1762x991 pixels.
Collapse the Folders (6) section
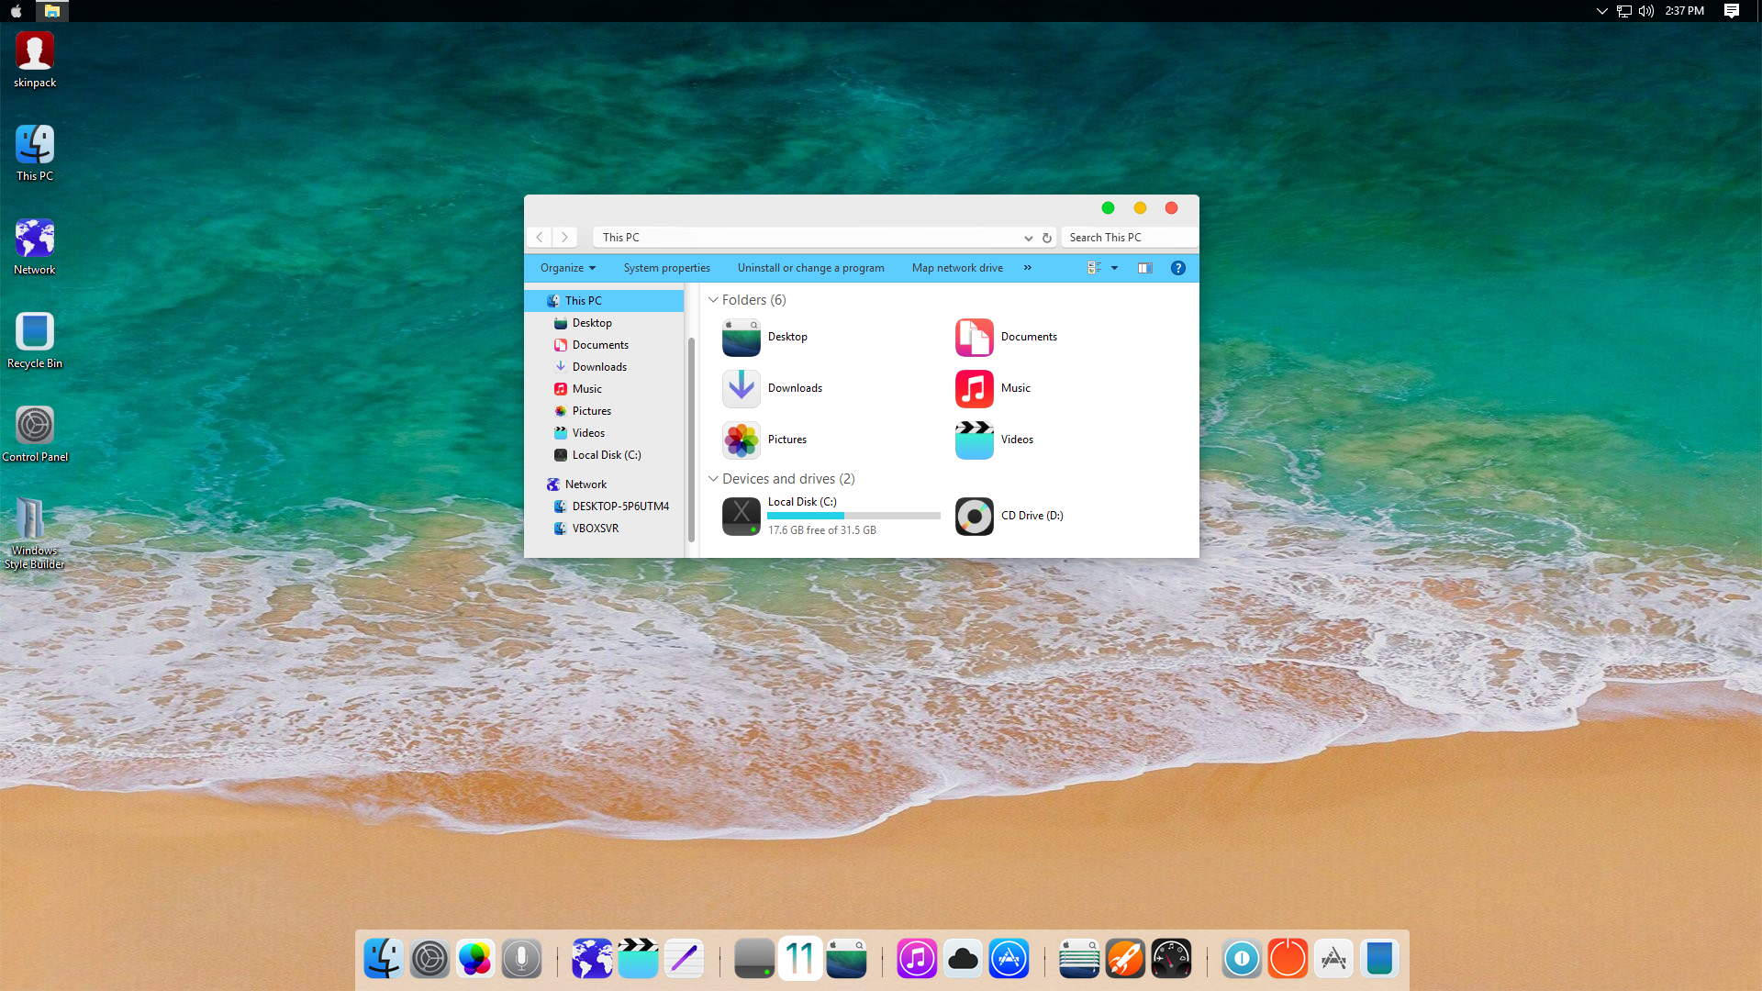[x=713, y=300]
